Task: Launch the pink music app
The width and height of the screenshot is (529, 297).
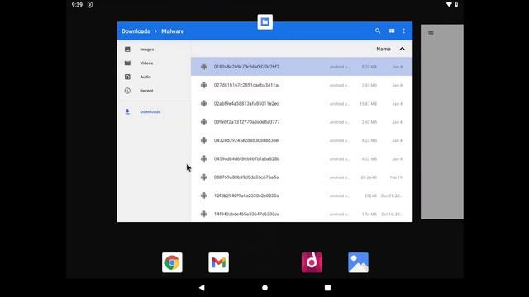Action: tap(312, 262)
